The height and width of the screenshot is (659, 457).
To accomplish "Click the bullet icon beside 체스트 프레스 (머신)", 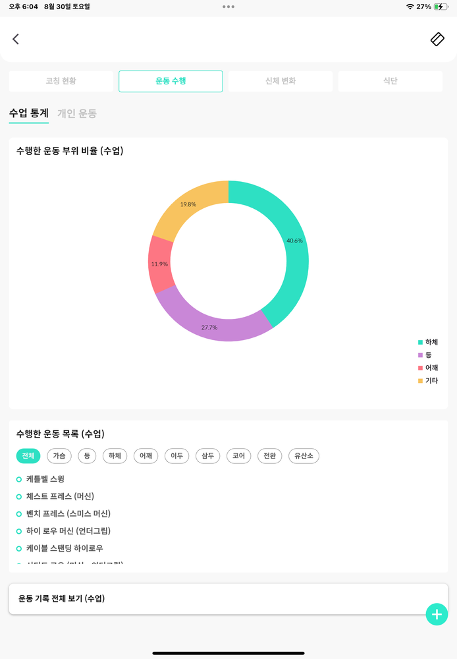I will [x=19, y=496].
